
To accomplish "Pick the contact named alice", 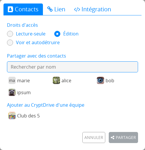I will coord(62,81).
